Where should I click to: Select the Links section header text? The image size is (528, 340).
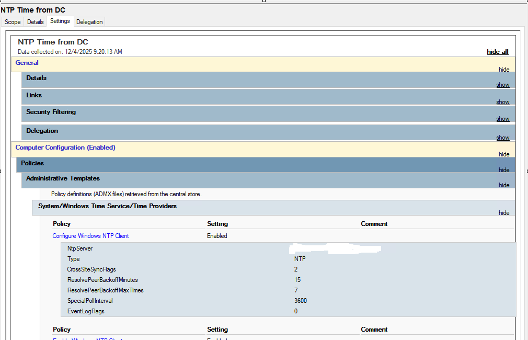tap(34, 95)
